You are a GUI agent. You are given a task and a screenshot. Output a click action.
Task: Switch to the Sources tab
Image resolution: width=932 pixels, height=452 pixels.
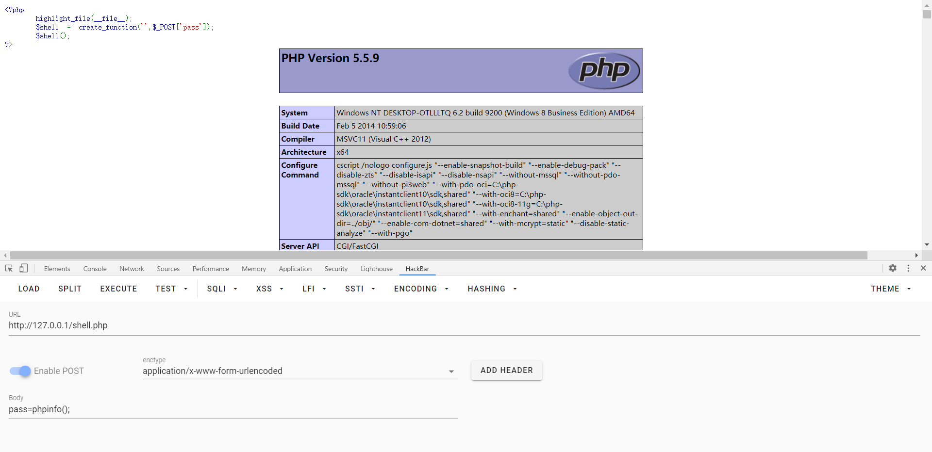pos(168,269)
